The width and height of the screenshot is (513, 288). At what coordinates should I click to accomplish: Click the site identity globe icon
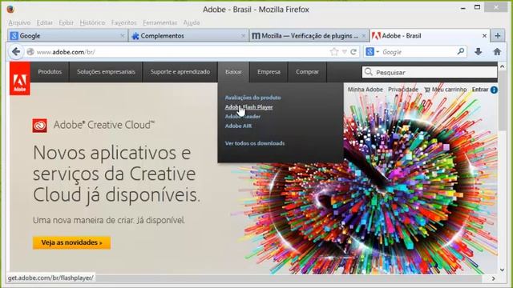[x=30, y=52]
